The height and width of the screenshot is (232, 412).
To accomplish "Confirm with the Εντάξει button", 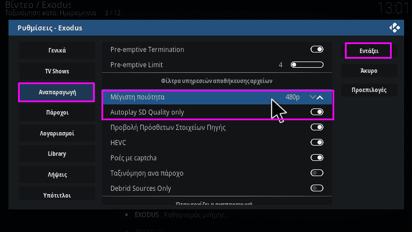I will 369,51.
